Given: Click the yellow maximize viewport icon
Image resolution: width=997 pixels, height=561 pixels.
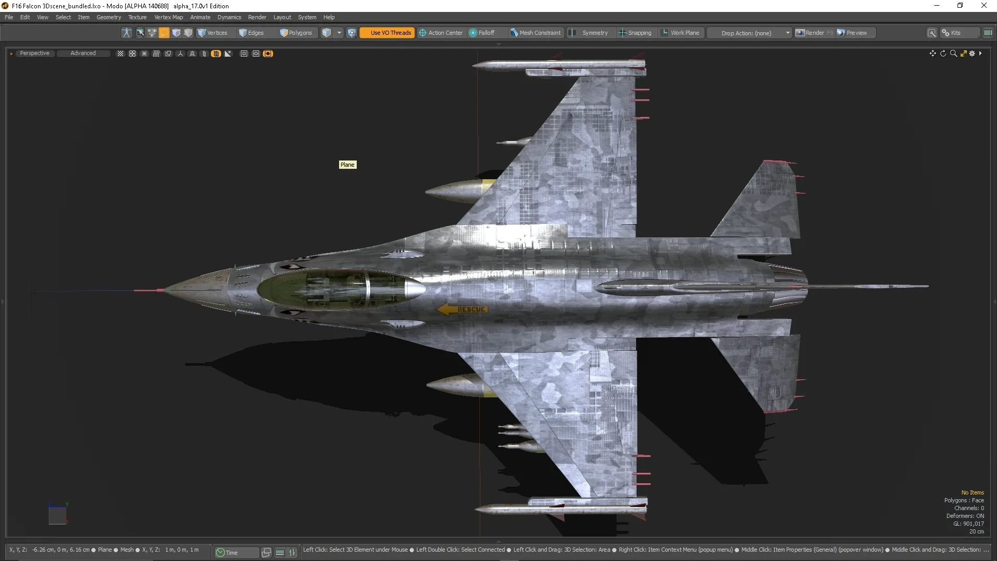Looking at the screenshot, I should pyautogui.click(x=963, y=54).
